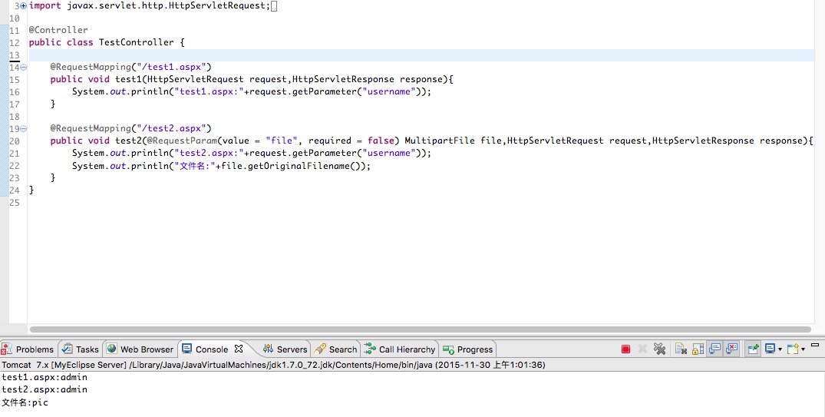
Task: Switch to the Progress tab
Action: (x=467, y=349)
